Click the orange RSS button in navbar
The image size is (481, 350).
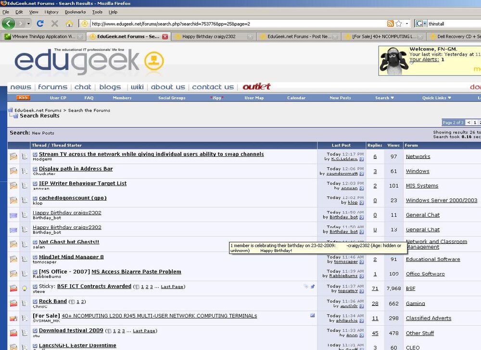23,98
